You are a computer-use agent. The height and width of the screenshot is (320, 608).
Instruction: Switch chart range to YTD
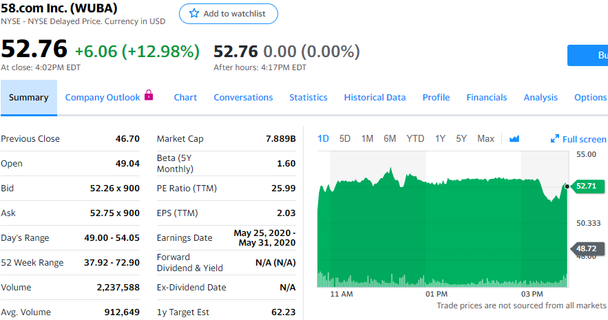pos(415,139)
